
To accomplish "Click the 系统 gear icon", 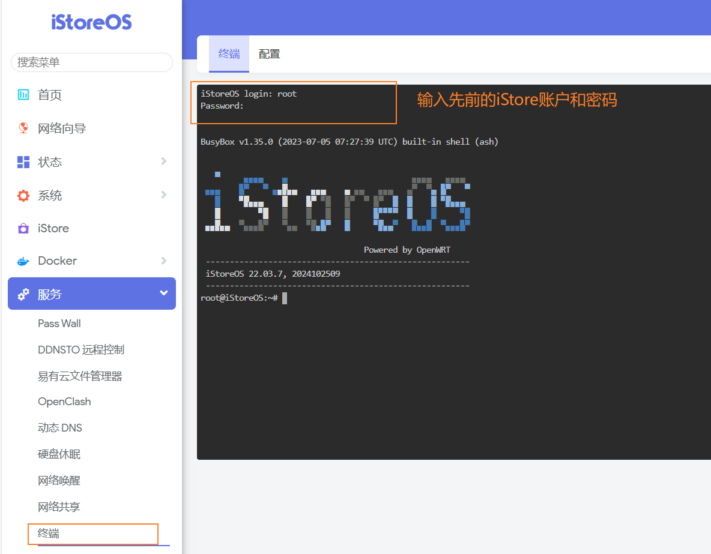I will coord(23,196).
